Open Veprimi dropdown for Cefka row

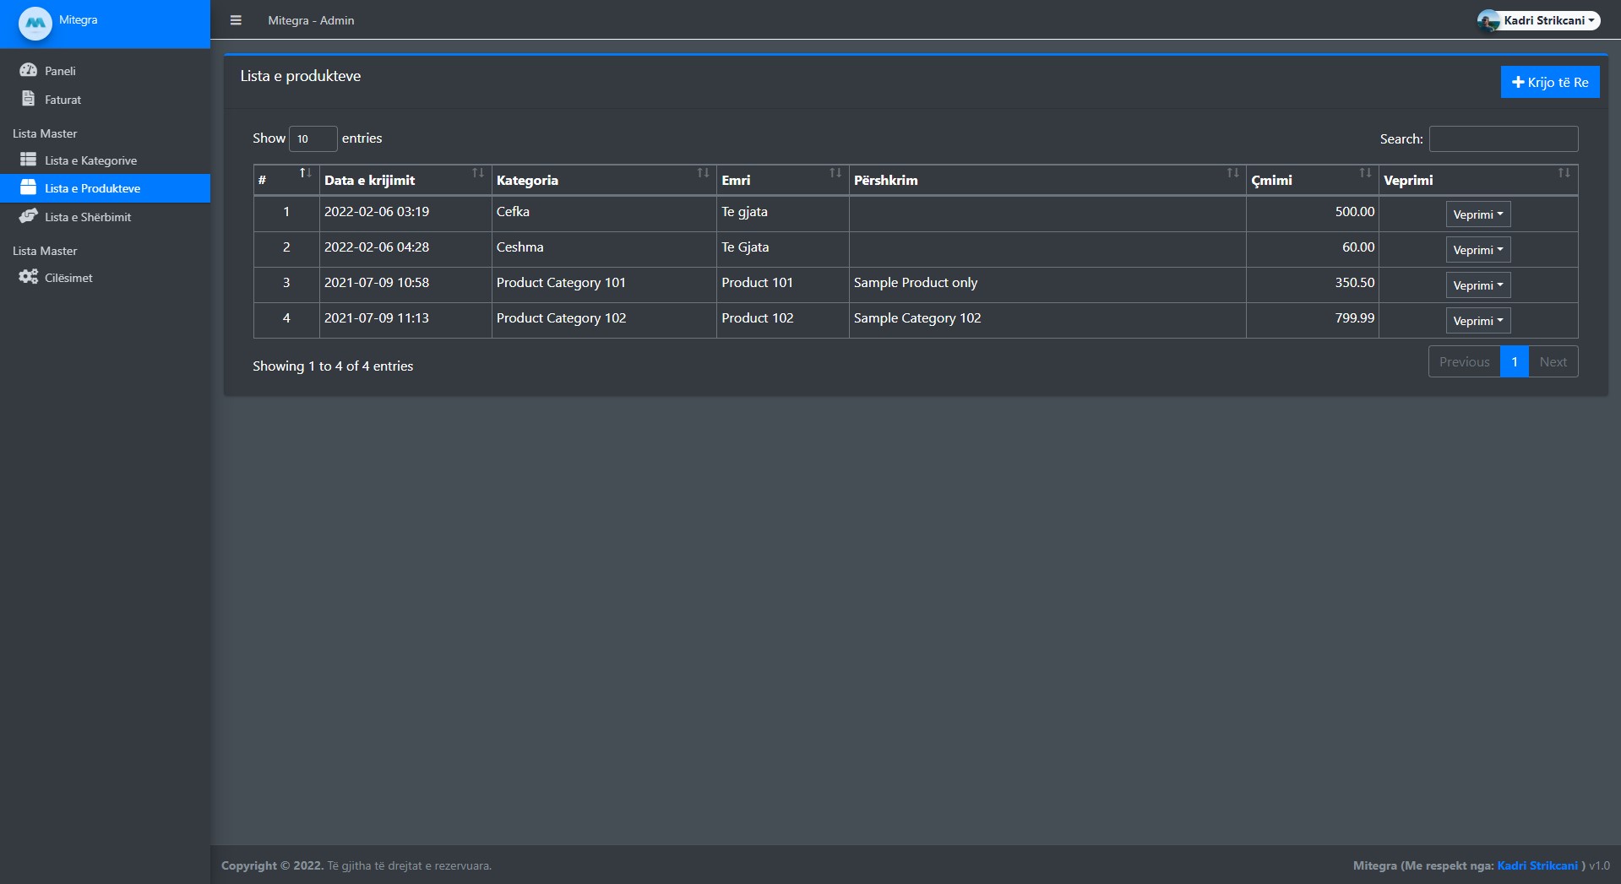pyautogui.click(x=1477, y=214)
